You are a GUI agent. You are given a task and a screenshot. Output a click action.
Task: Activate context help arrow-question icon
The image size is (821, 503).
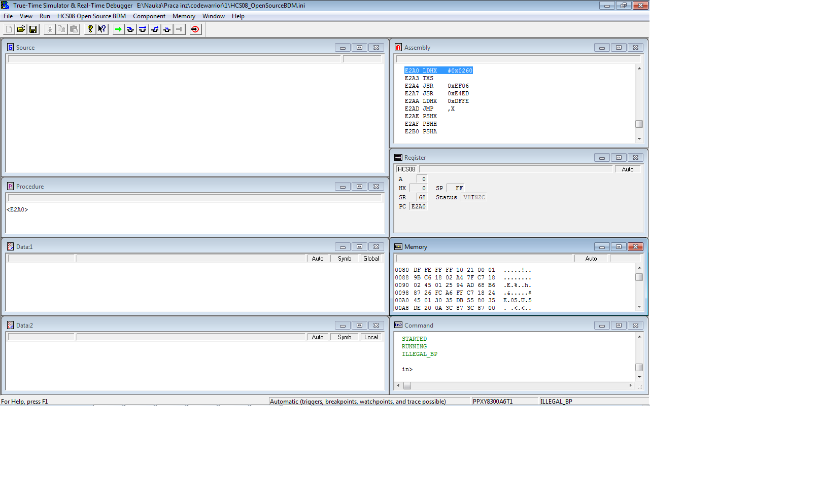[102, 29]
